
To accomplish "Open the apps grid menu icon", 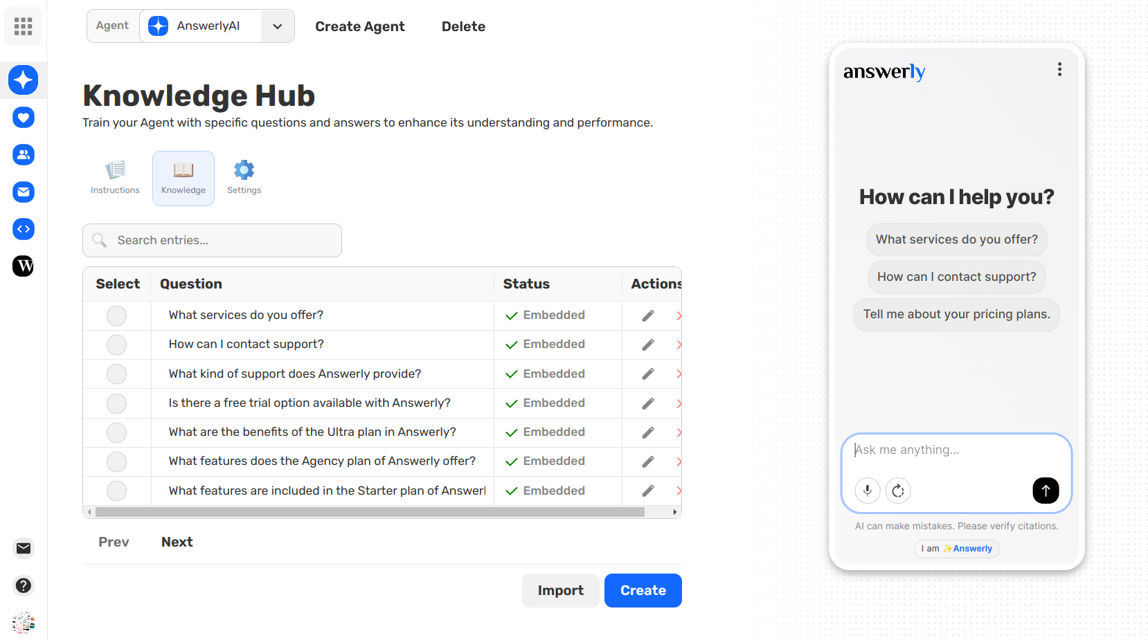I will [24, 26].
